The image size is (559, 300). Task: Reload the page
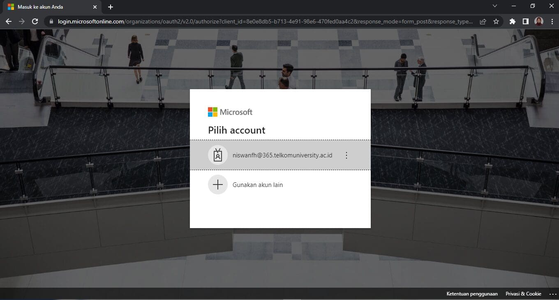[x=35, y=21]
